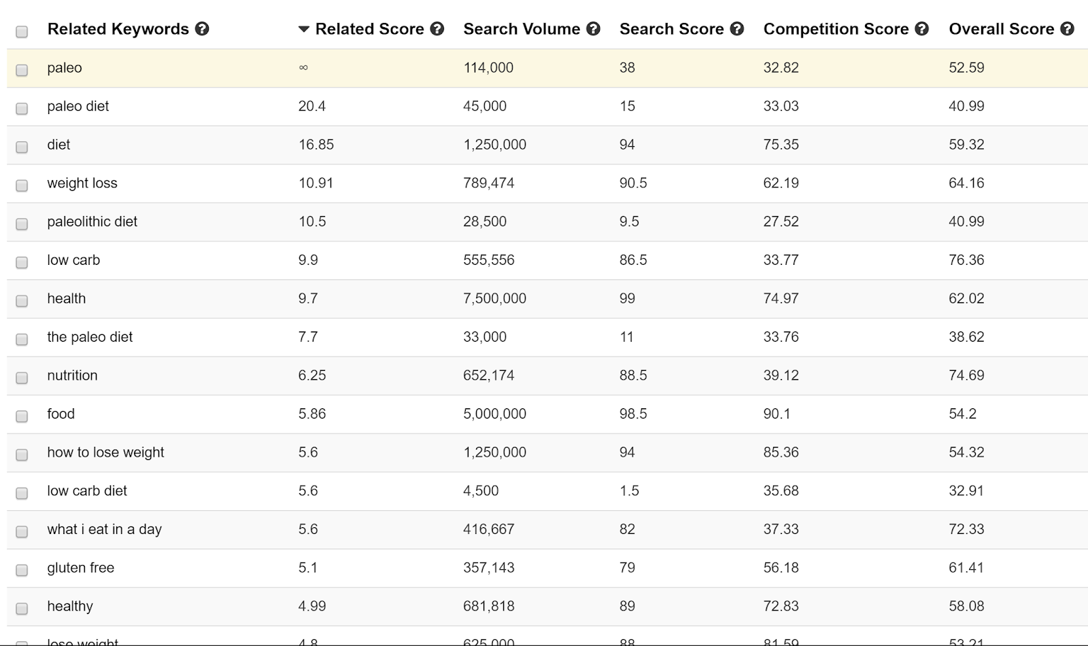Click the keyword 'what i eat in a day'
Viewport: 1088px width, 646px height.
(x=104, y=529)
